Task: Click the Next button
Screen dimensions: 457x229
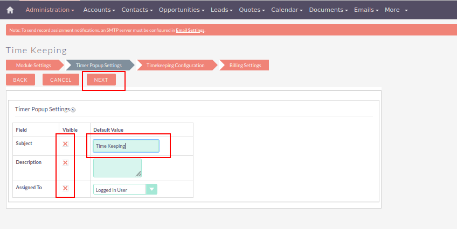Action: pyautogui.click(x=101, y=80)
